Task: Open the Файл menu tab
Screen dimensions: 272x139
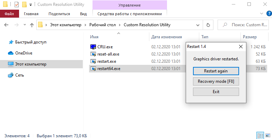Action: 9,14
